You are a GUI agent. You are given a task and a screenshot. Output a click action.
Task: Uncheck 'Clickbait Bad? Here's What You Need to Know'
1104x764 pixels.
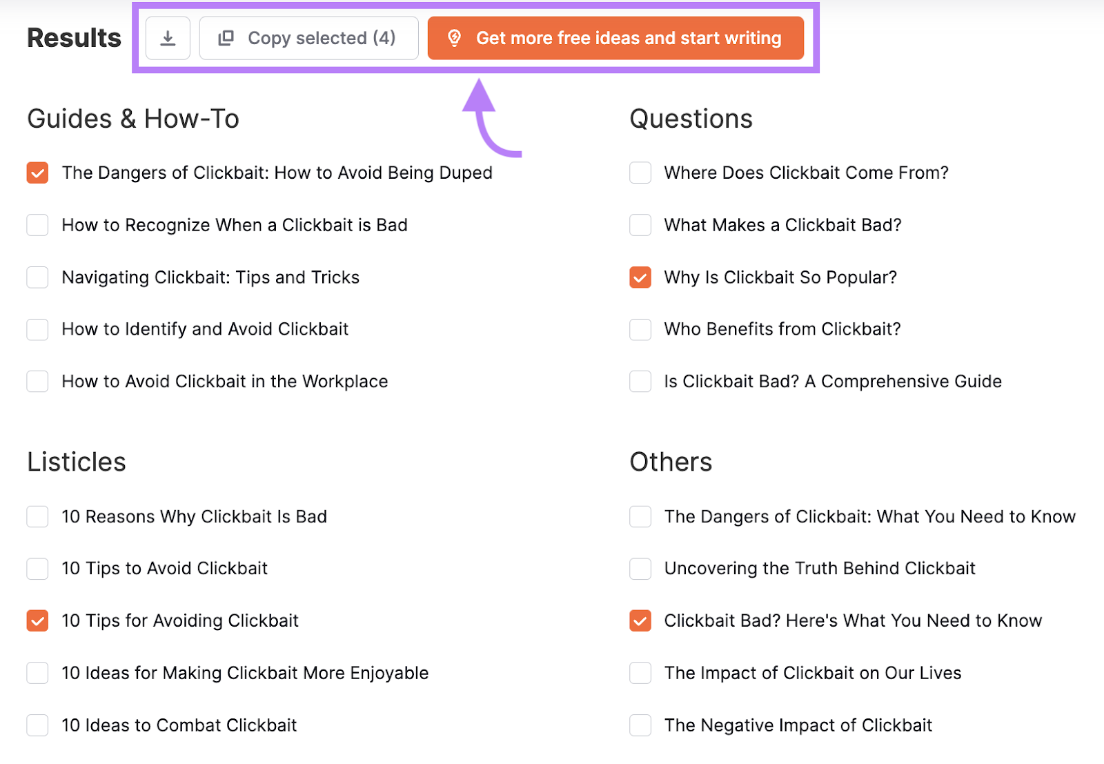pyautogui.click(x=640, y=620)
